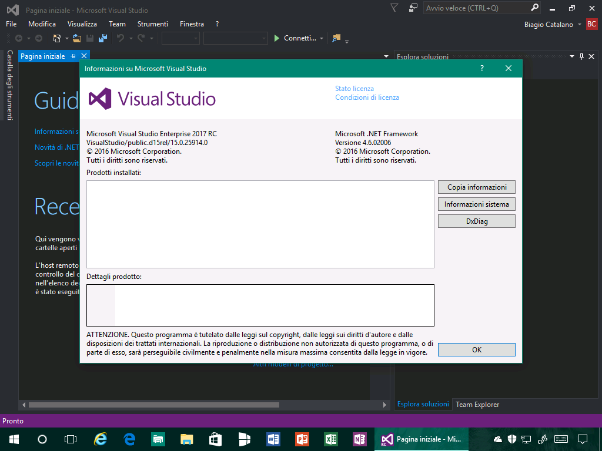Launch Microsoft Edge from the taskbar

(x=129, y=439)
